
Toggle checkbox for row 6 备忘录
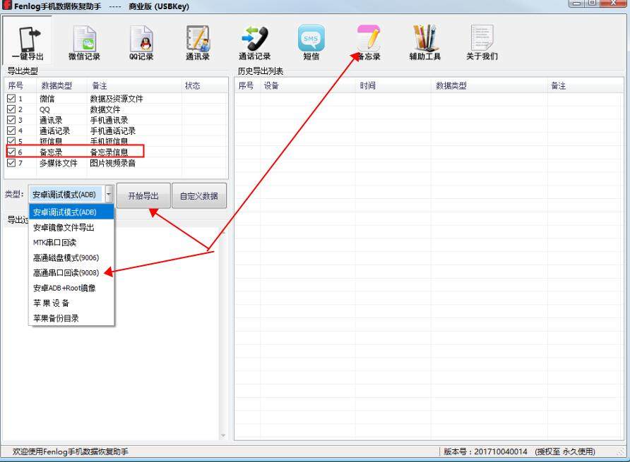[x=11, y=152]
